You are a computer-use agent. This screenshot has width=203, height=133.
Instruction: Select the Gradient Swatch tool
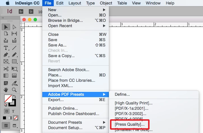pos(6,76)
